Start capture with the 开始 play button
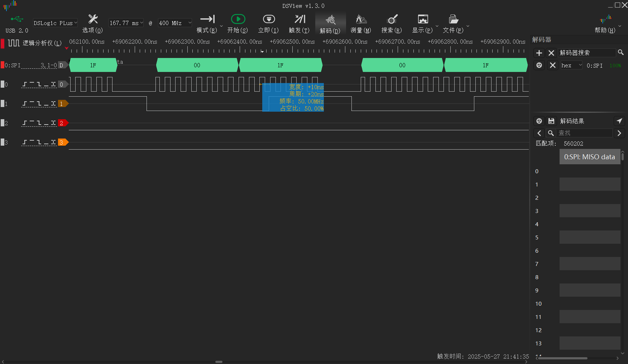Viewport: 628px width, 364px height. 238,19
